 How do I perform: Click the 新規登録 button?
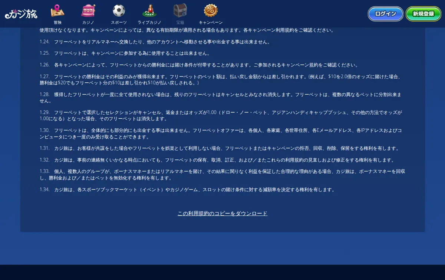pyautogui.click(x=423, y=14)
